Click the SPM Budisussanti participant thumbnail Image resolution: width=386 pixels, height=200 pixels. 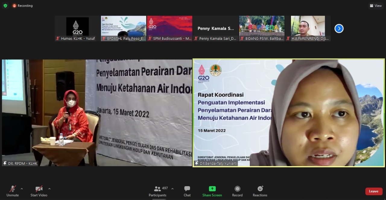pyautogui.click(x=169, y=28)
